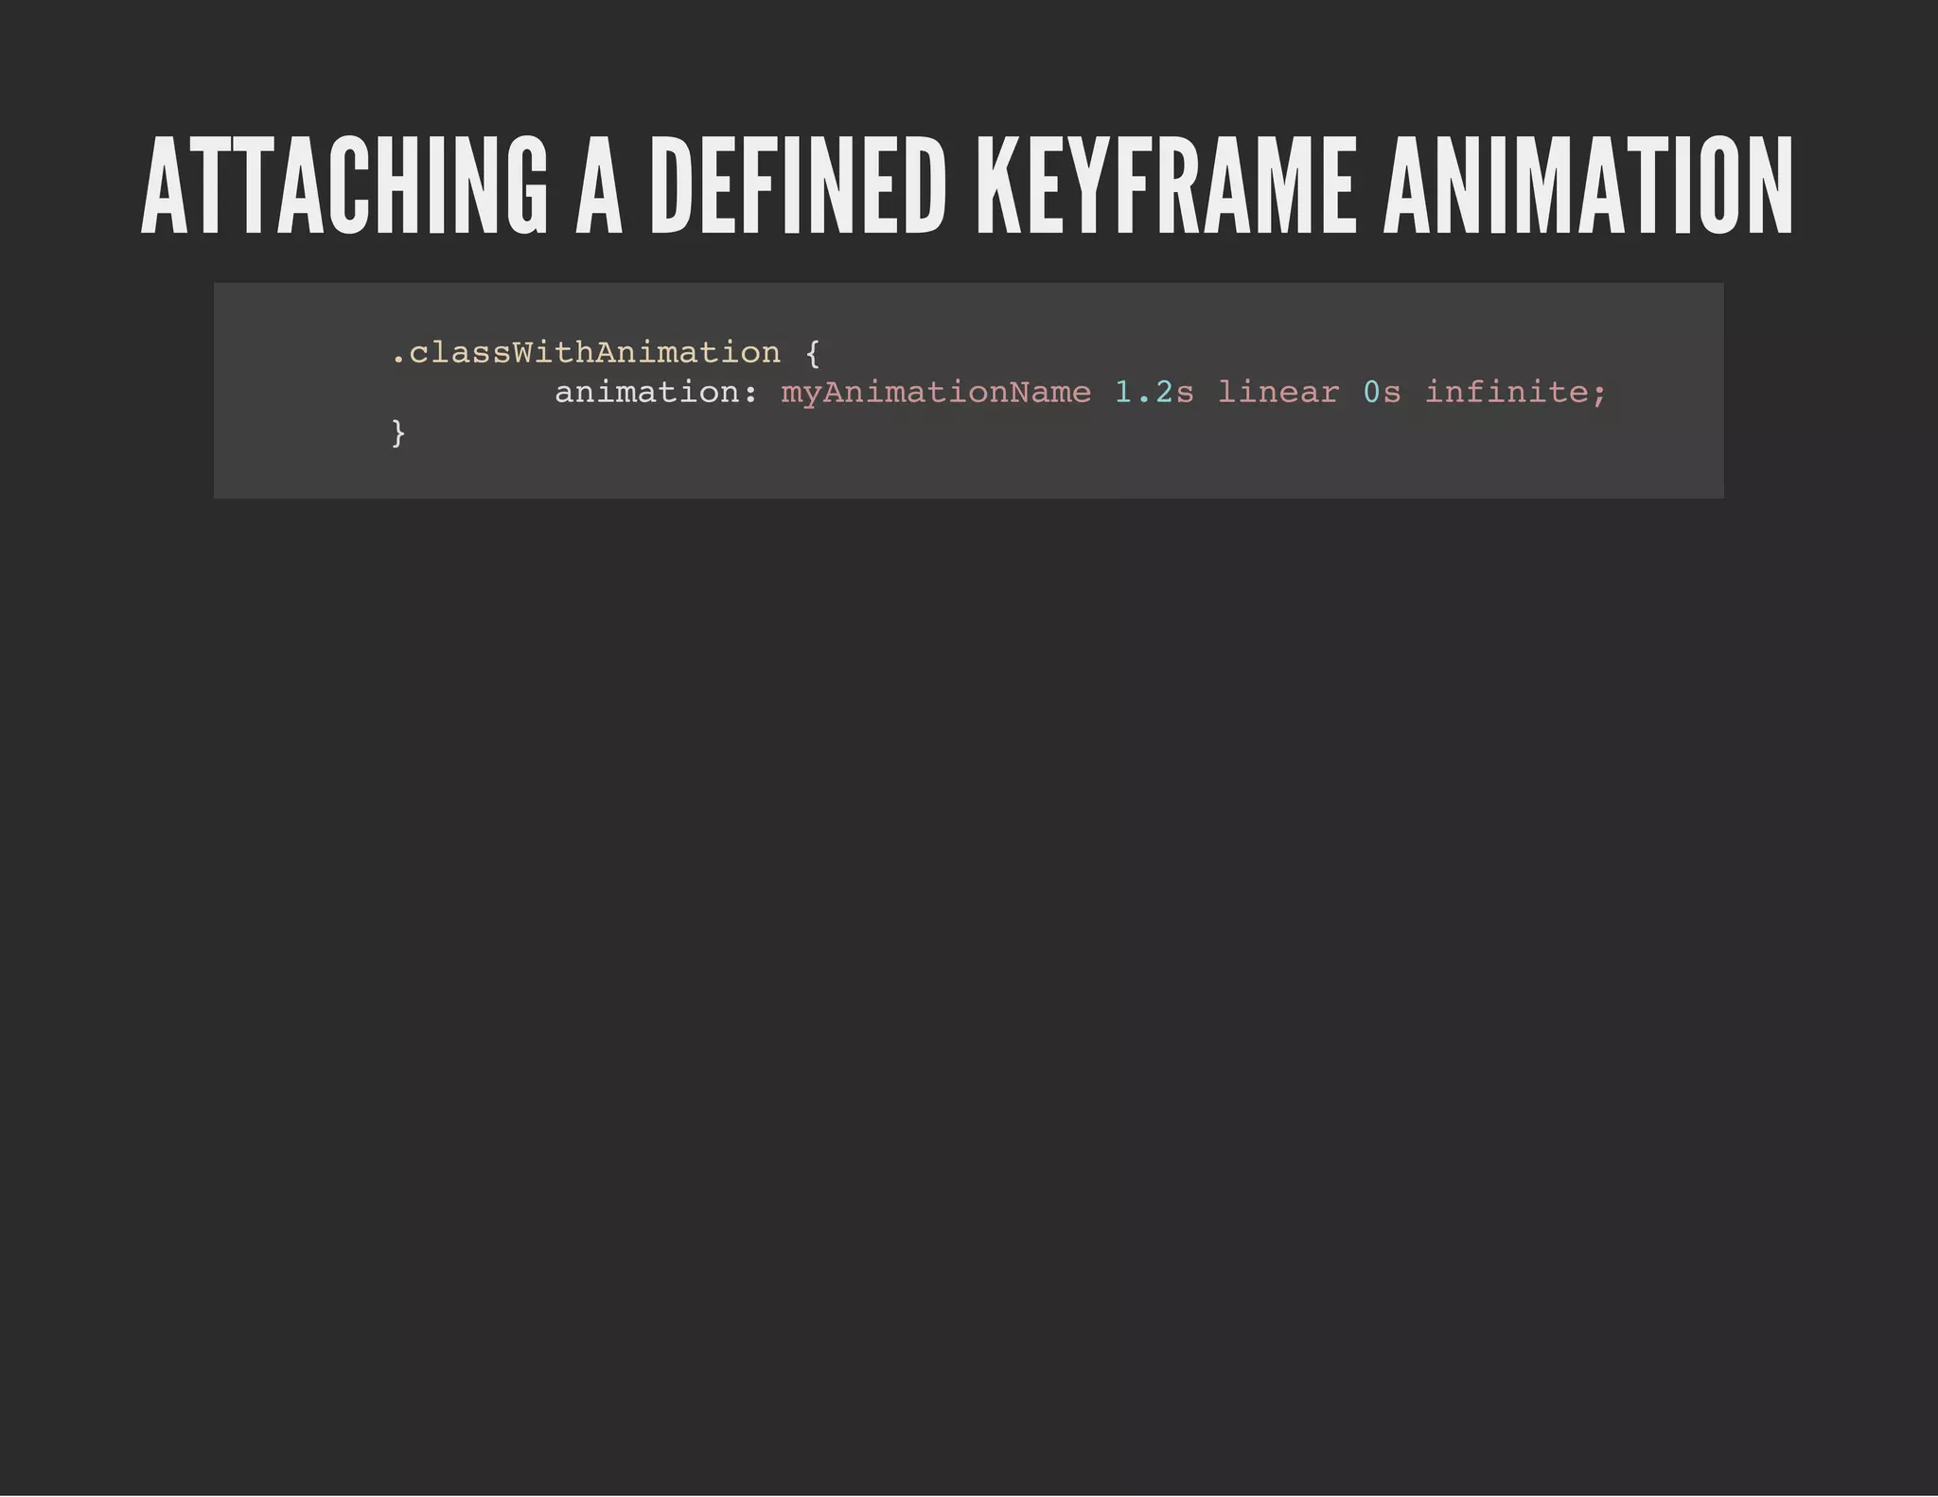Screen dimensions: 1938x1497
Task: Click the leading dot of the class selector
Action: [397, 361]
